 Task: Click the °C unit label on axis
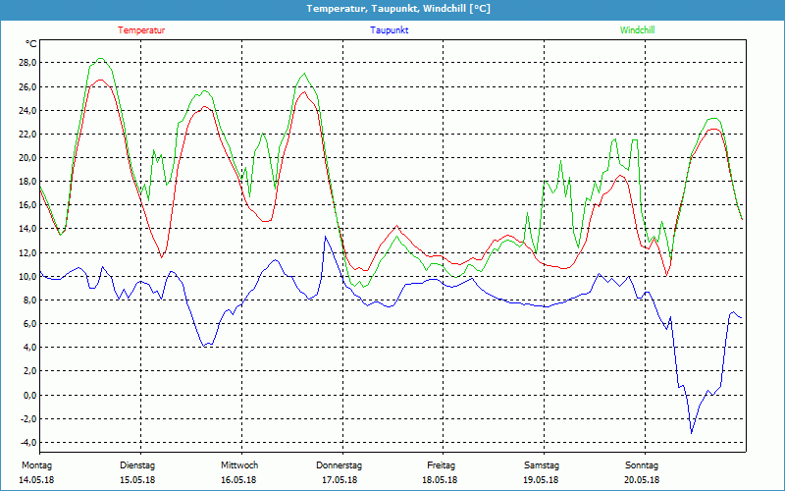point(30,44)
